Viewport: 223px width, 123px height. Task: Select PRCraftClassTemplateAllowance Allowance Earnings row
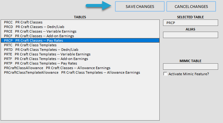point(80,72)
